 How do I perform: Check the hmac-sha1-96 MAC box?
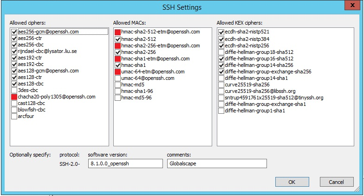(118, 92)
